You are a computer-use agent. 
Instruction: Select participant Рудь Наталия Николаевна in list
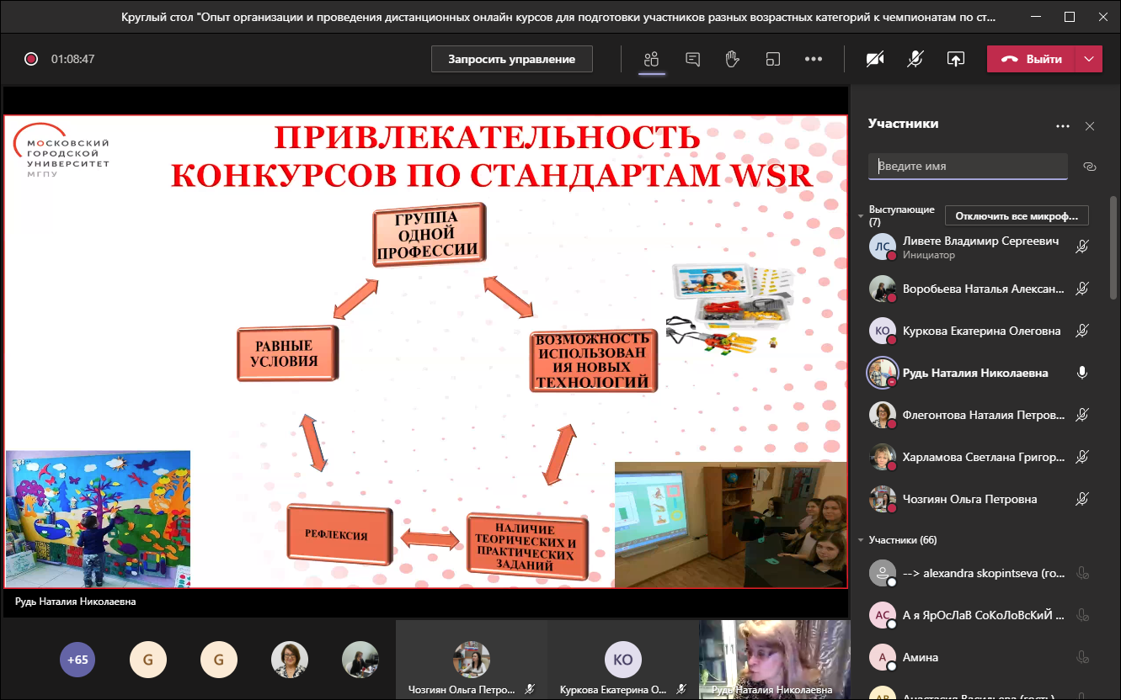click(x=974, y=373)
